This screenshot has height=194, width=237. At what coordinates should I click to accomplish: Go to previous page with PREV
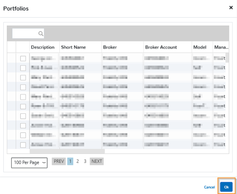click(59, 161)
